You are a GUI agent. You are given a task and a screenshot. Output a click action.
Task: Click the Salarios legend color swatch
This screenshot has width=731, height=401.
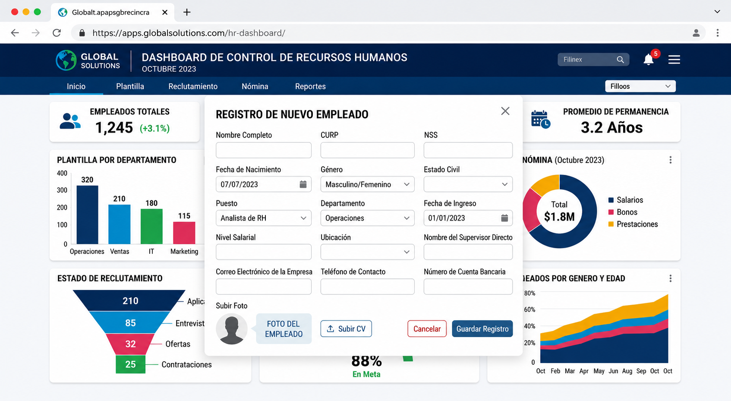tap(611, 200)
